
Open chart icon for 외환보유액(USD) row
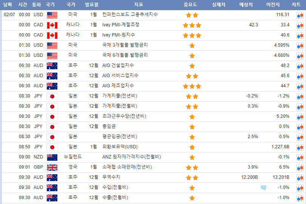[x=300, y=147]
